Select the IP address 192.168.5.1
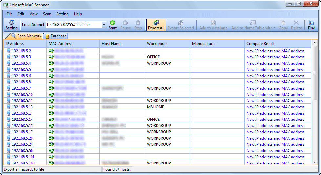The image size is (321, 175). pos(21,113)
